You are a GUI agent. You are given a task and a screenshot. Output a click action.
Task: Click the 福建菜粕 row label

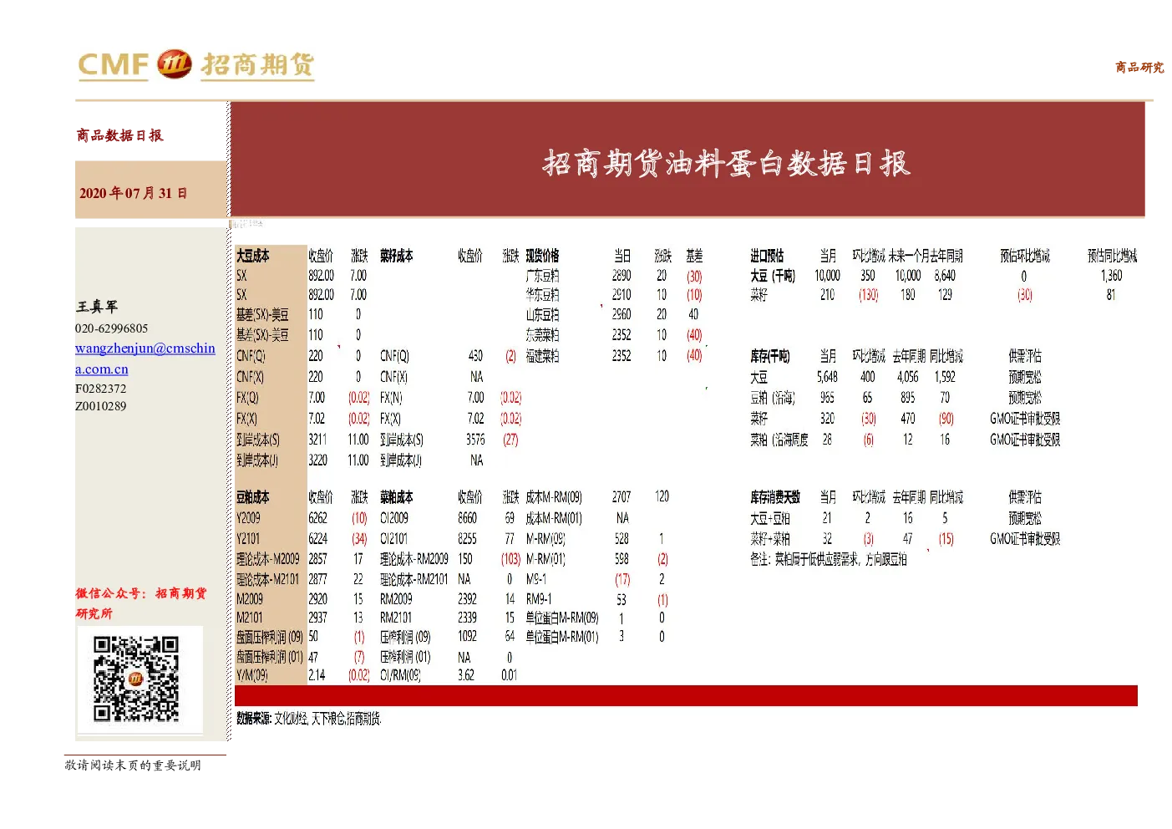[x=542, y=356]
